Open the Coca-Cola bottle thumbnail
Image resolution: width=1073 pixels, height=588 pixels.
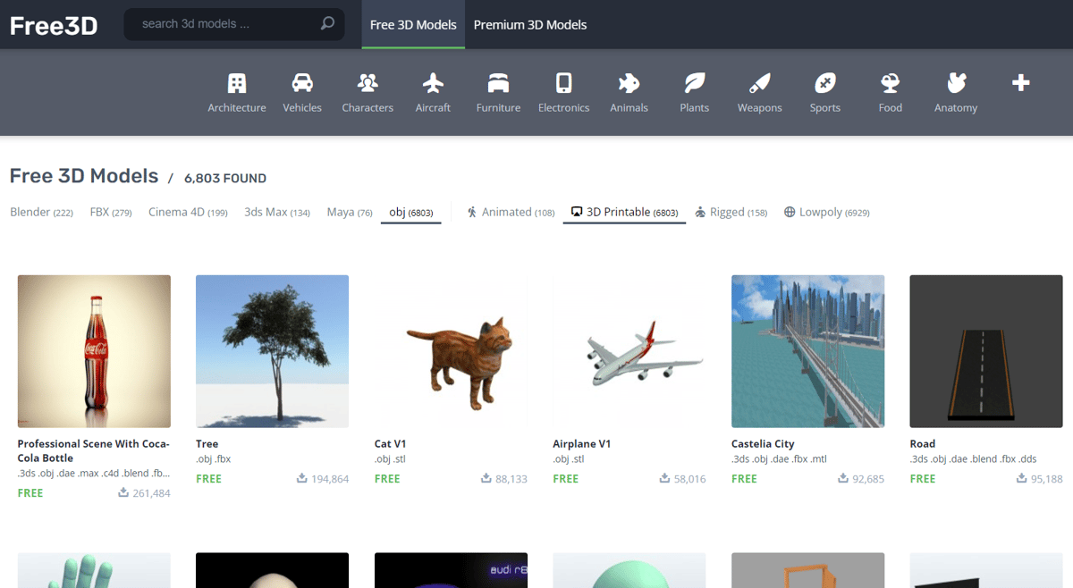94,351
